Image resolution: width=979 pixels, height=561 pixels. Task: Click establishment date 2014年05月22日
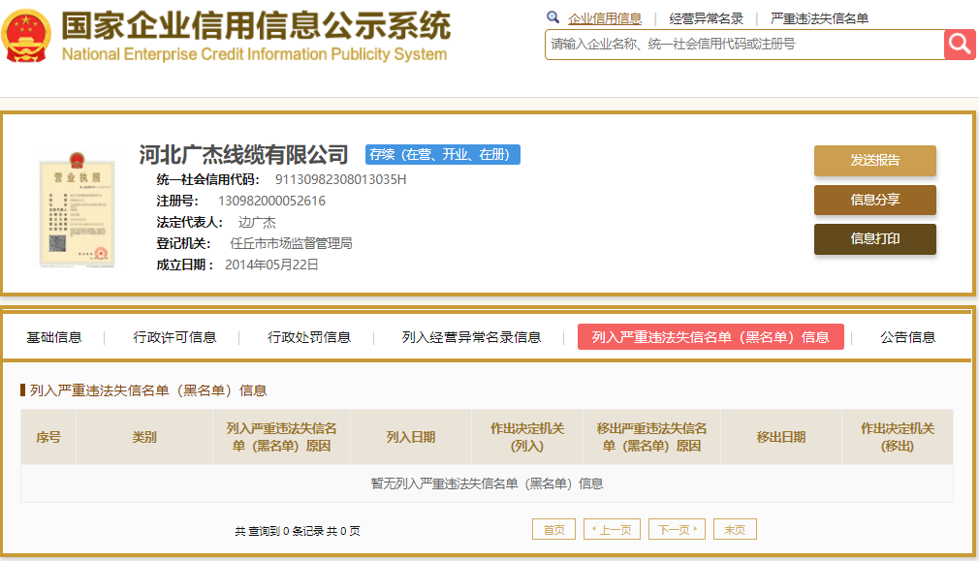[271, 265]
